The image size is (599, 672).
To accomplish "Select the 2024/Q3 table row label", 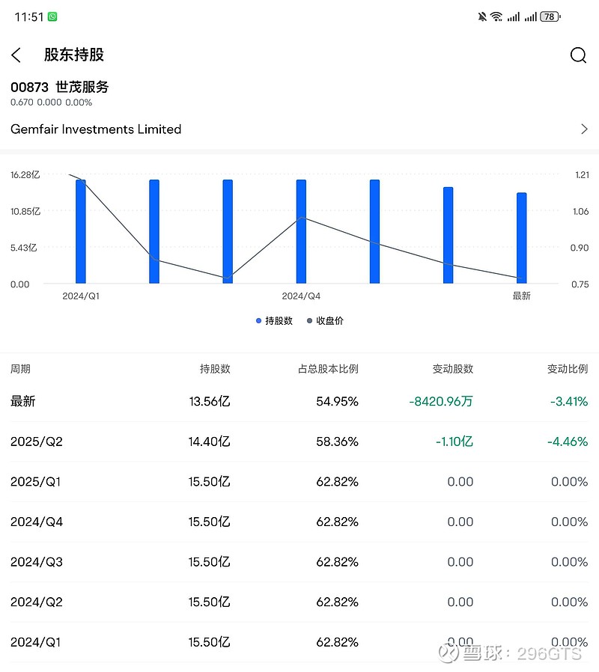I will tap(37, 562).
